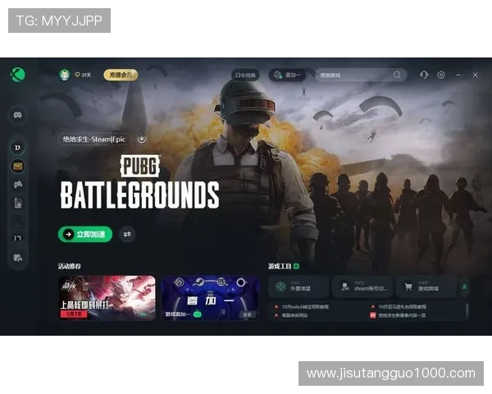The image size is (492, 394).
Task: Minimize the accelerator window
Action: (x=458, y=75)
